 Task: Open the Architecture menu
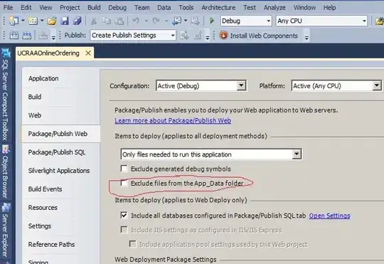point(218,8)
